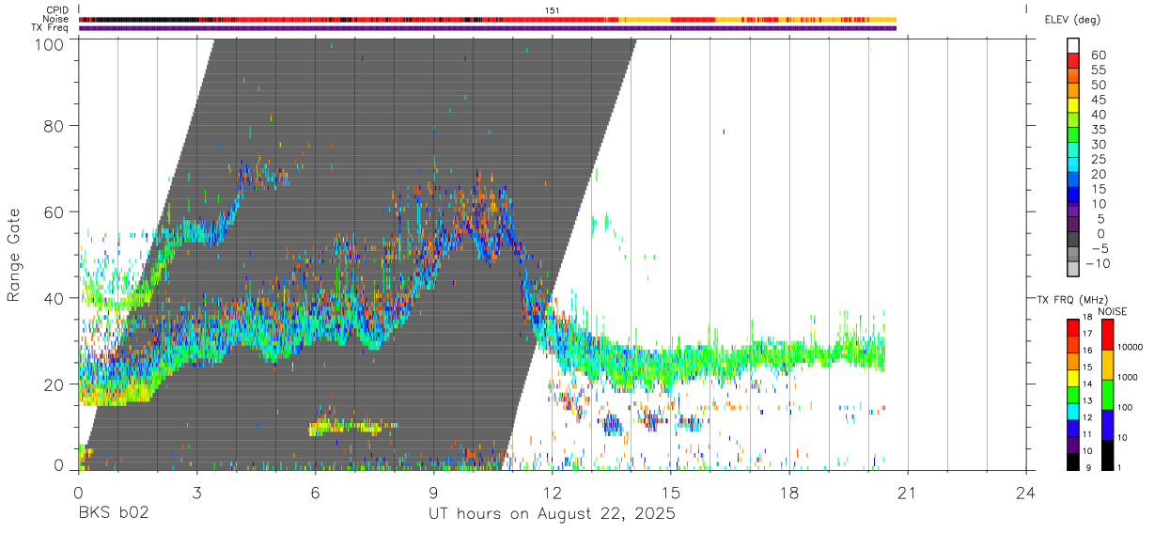This screenshot has width=1154, height=533.
Task: Click the '45' ELEV color bar value
Action: pos(1098,100)
